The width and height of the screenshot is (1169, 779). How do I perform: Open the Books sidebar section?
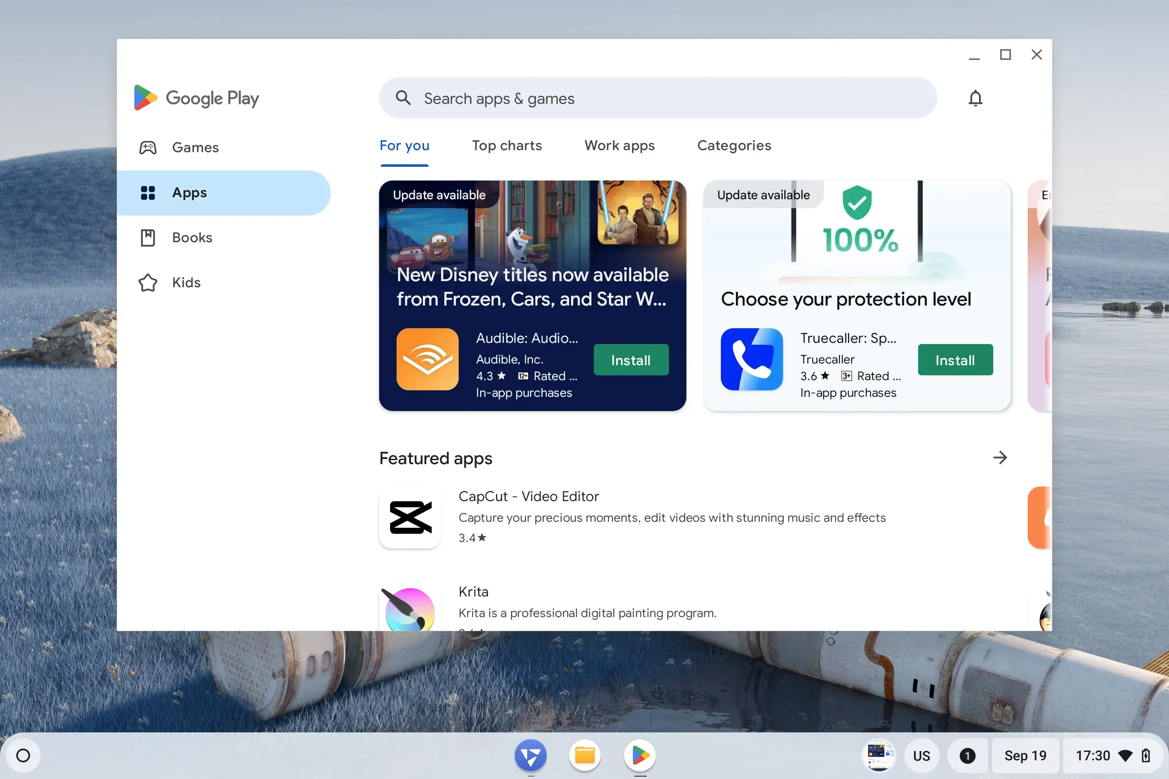point(224,237)
